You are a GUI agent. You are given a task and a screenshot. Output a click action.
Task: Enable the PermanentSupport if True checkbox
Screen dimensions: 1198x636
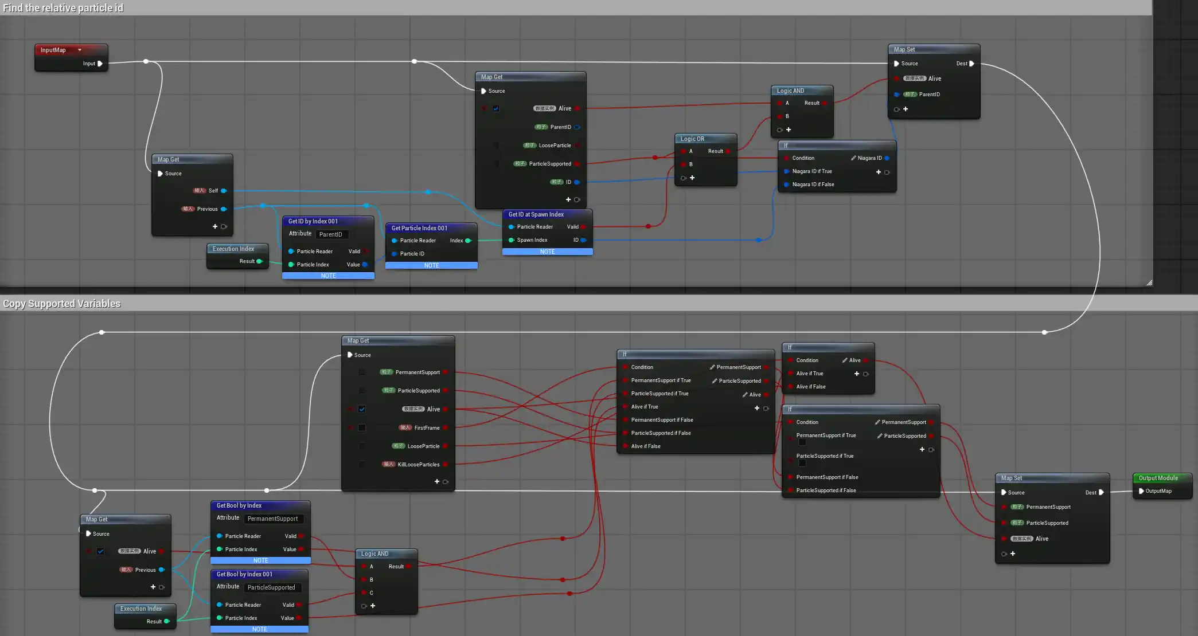coord(802,442)
